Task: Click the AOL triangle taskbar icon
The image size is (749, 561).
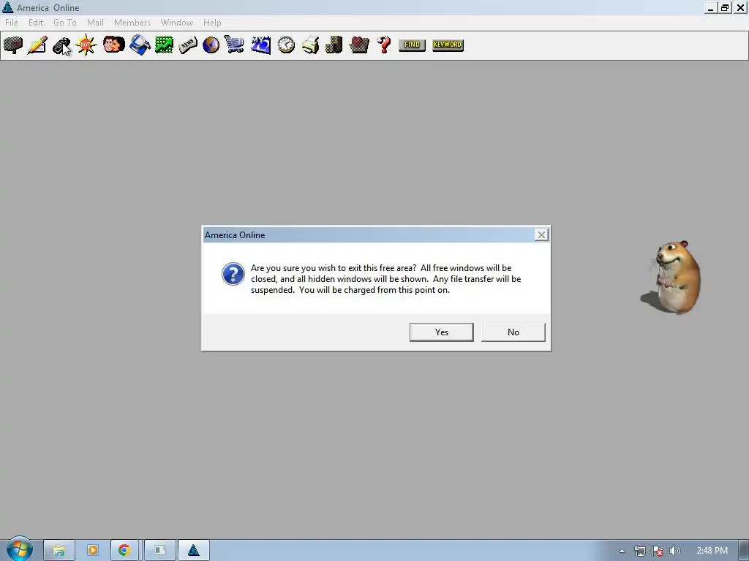Action: pyautogui.click(x=193, y=550)
